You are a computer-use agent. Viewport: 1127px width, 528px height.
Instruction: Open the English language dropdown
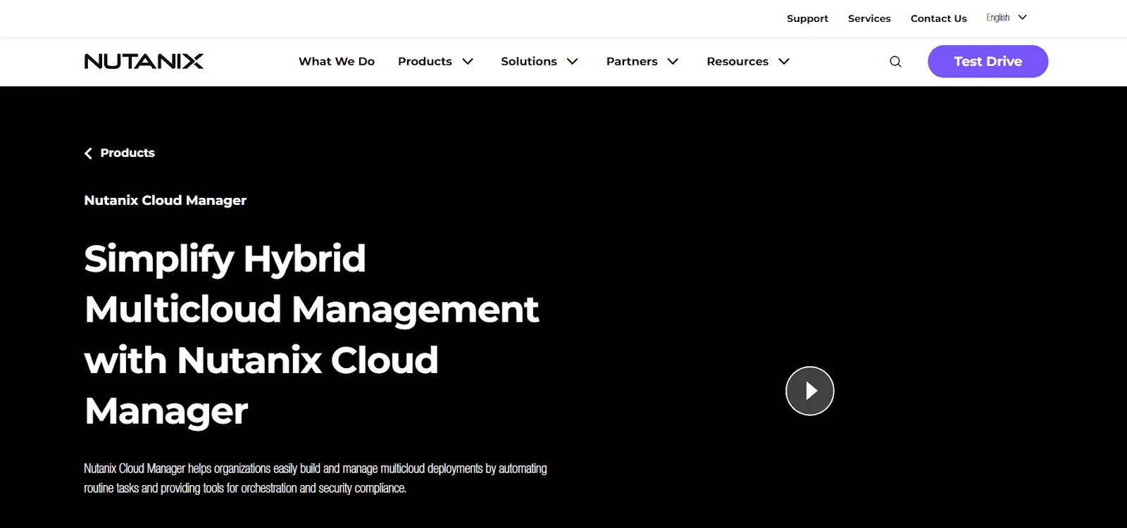pyautogui.click(x=1007, y=18)
